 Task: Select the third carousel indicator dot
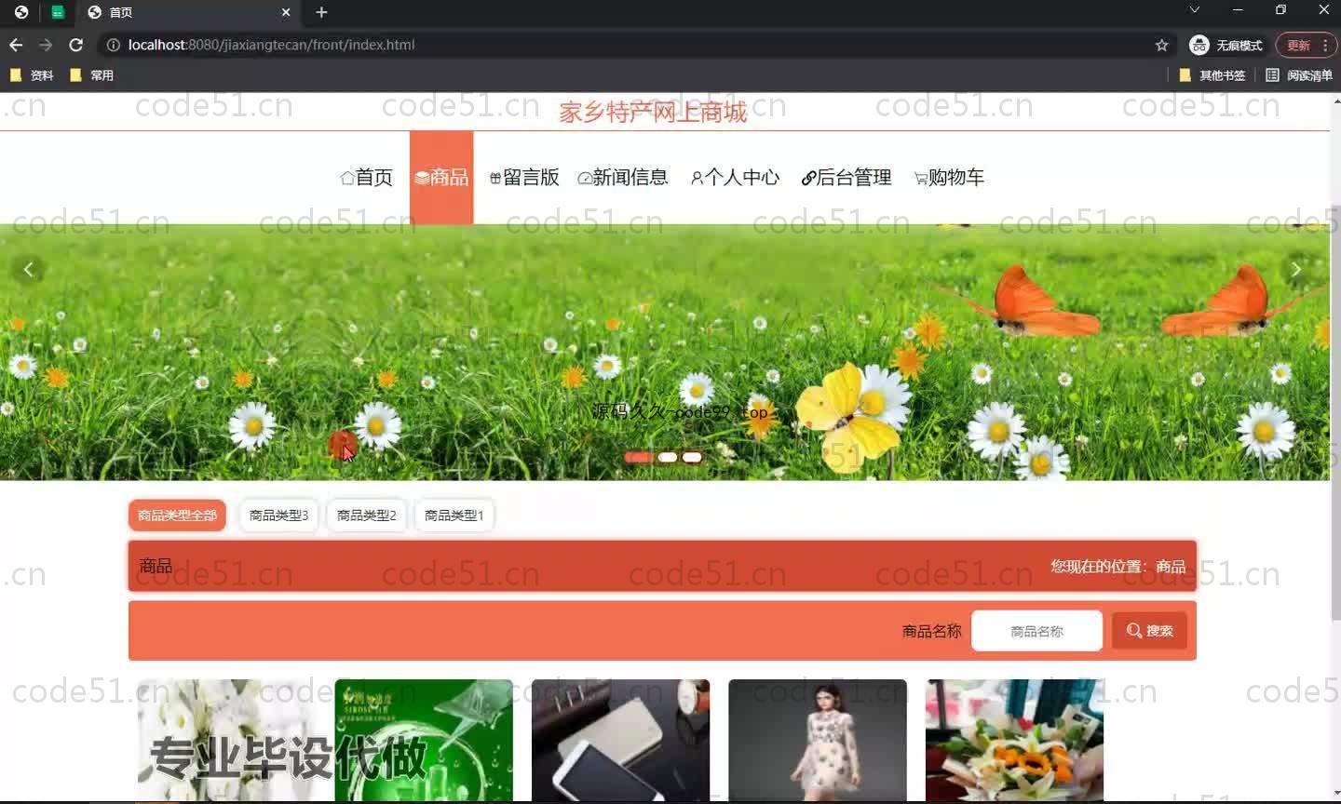pos(692,457)
